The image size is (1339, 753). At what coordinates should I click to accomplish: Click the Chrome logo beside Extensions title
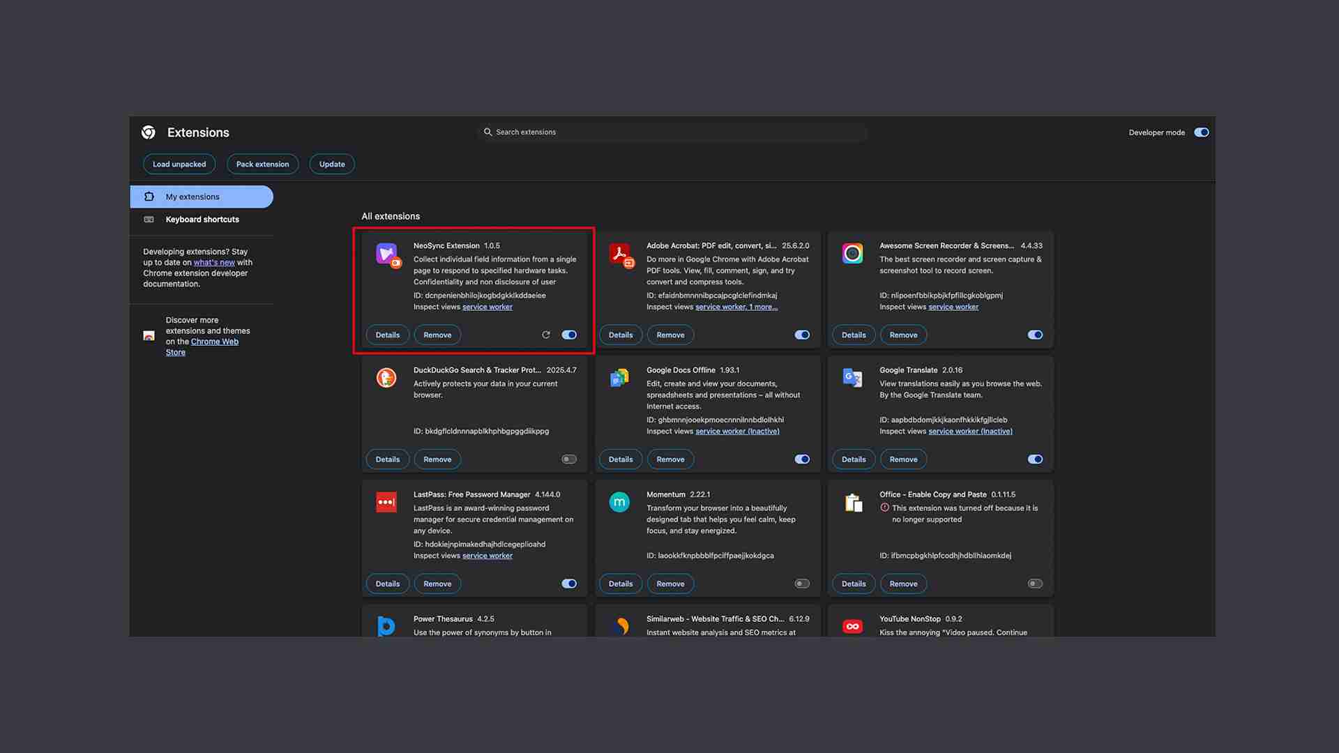coord(149,132)
